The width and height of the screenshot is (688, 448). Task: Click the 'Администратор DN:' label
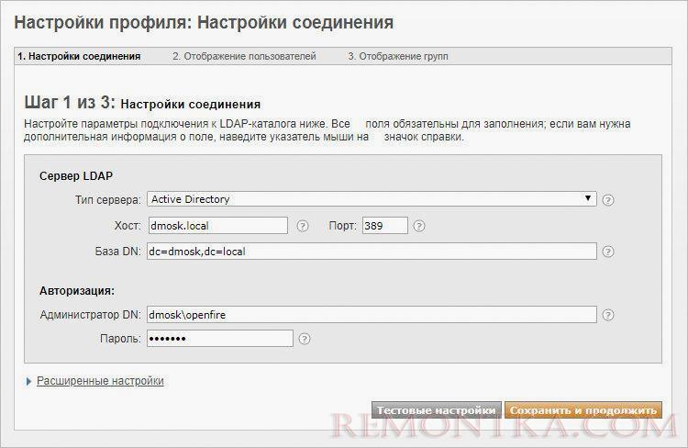click(91, 315)
